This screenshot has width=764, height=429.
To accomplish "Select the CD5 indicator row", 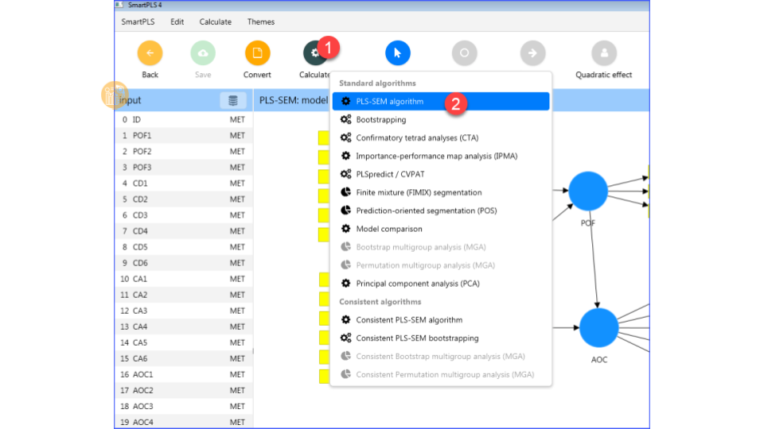I will [x=184, y=247].
